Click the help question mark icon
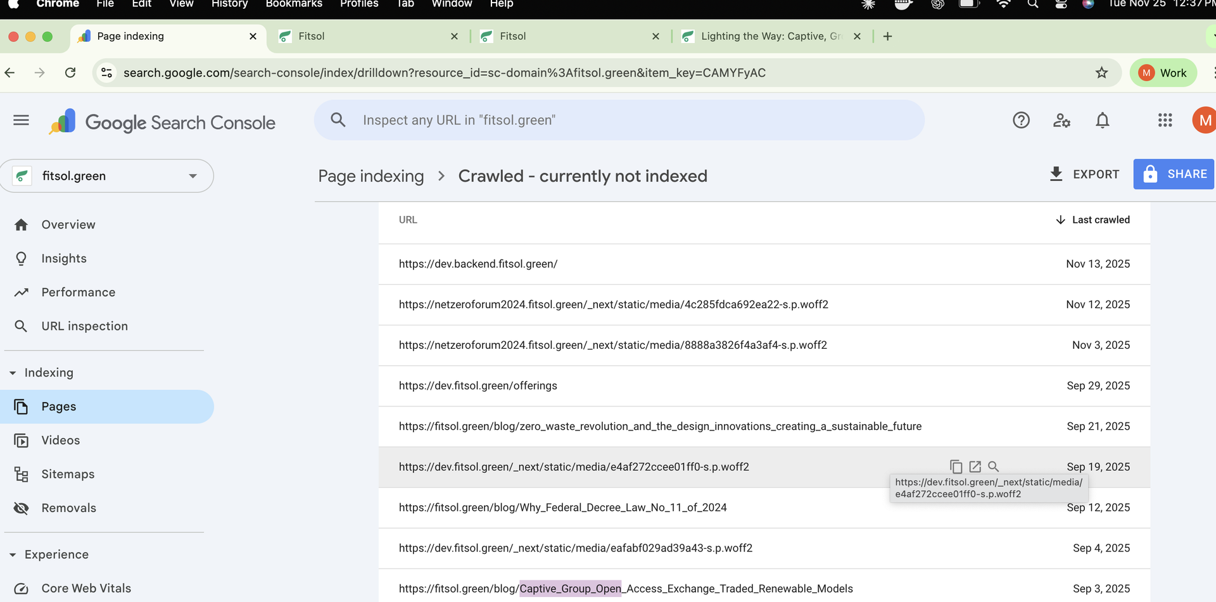 [1021, 120]
